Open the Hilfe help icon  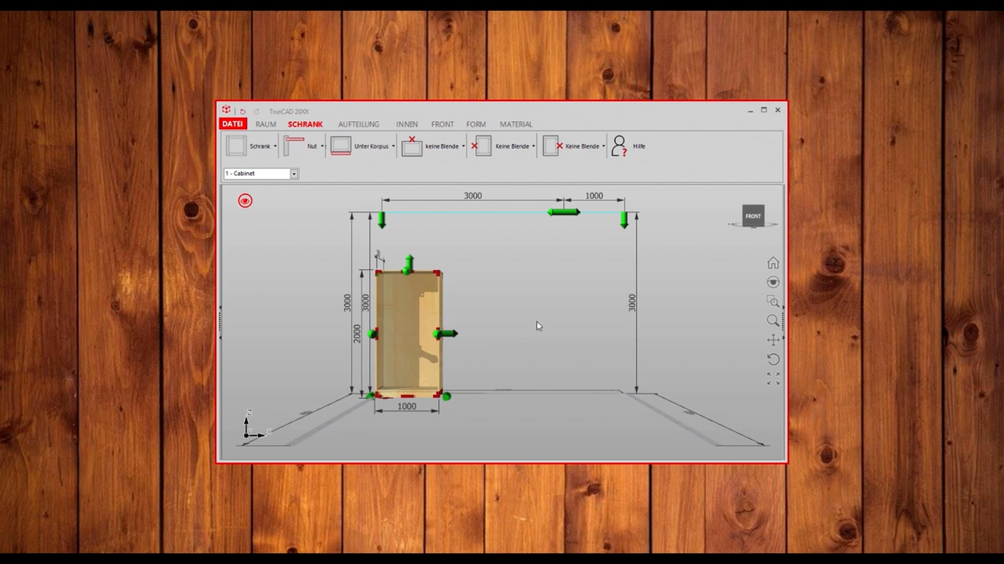(x=619, y=146)
